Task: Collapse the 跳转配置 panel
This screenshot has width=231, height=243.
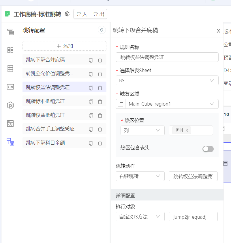Action: click(x=102, y=30)
